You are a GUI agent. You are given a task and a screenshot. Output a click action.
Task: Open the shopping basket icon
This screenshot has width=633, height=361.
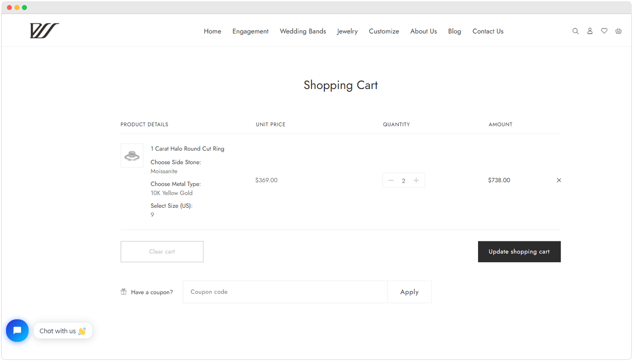click(619, 31)
